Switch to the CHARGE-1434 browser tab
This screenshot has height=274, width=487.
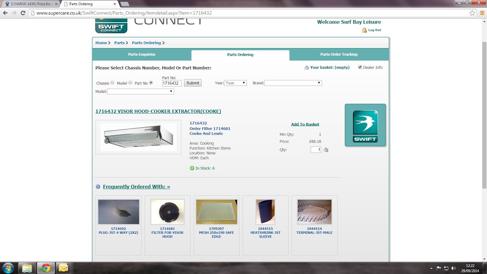pos(31,4)
